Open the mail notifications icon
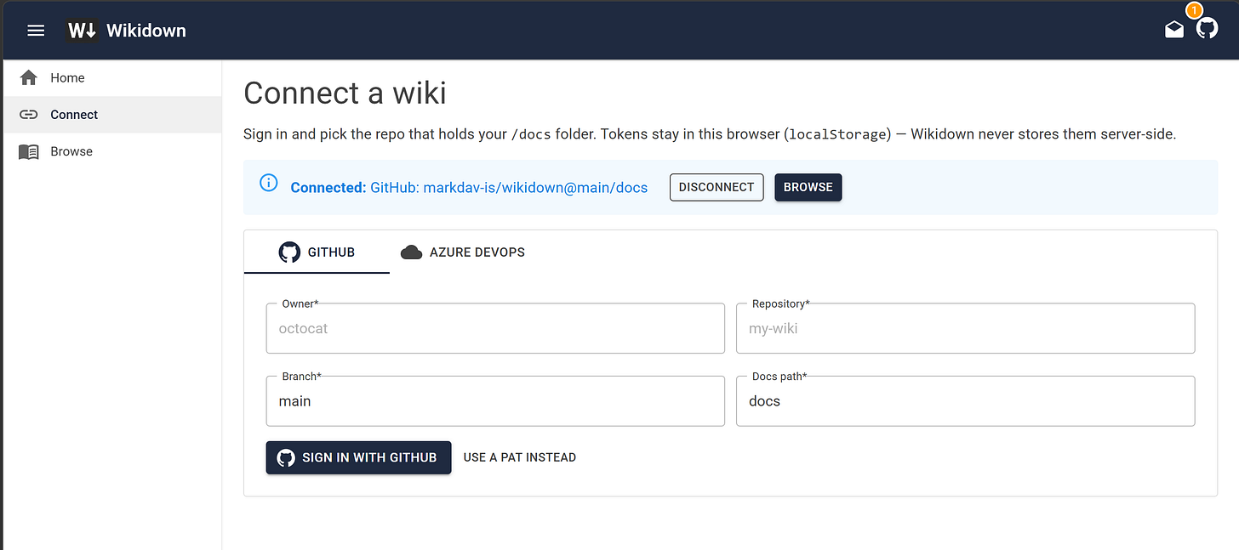Screen dimensions: 1239x550 1174,30
